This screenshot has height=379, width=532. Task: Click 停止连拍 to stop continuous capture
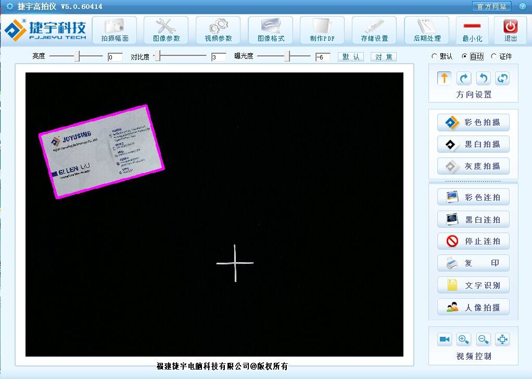473,241
